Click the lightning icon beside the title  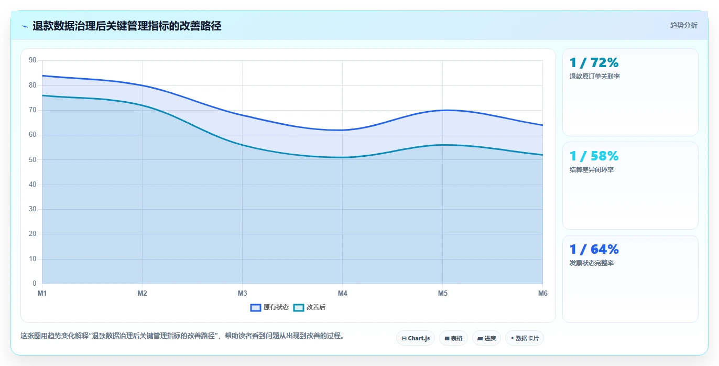click(25, 26)
